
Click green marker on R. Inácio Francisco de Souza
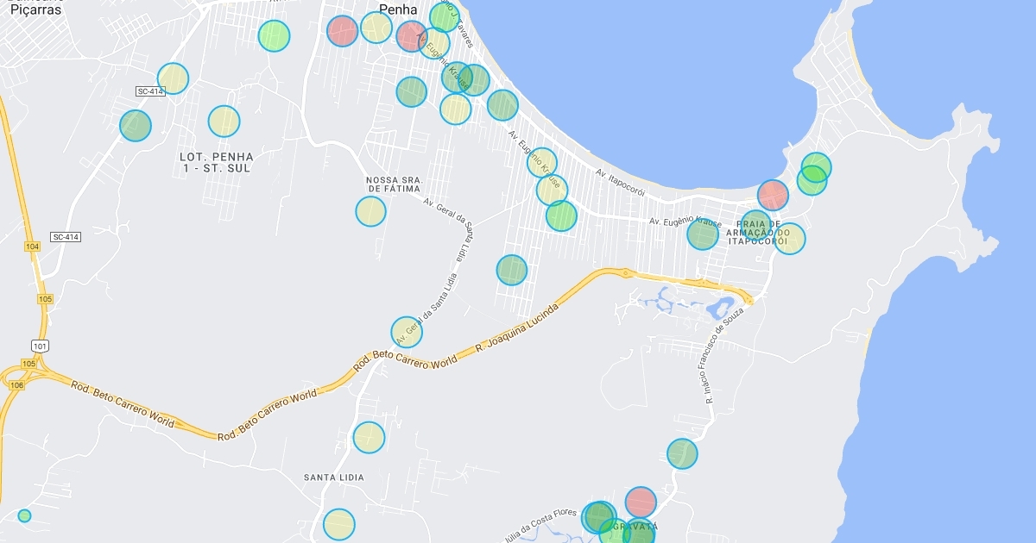pyautogui.click(x=682, y=453)
